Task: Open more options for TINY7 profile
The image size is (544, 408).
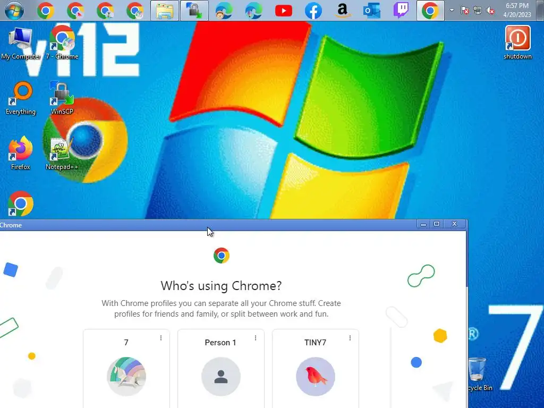Action: (x=350, y=338)
